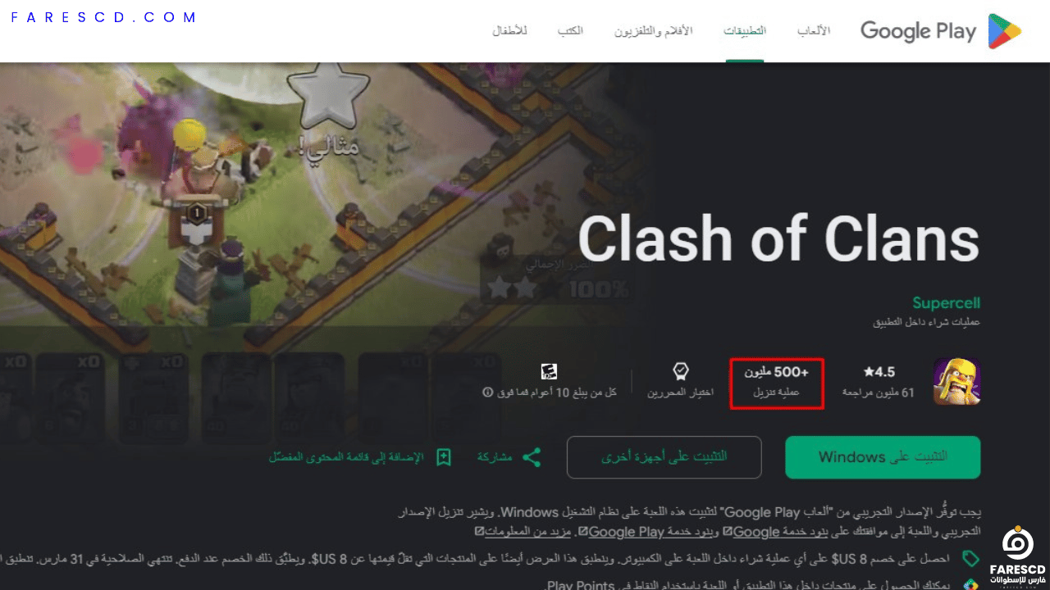The width and height of the screenshot is (1050, 590).
Task: Select the التطبيقات (Apps) tab
Action: [745, 31]
